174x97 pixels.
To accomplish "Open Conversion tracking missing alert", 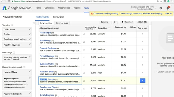I will tap(106, 13).
